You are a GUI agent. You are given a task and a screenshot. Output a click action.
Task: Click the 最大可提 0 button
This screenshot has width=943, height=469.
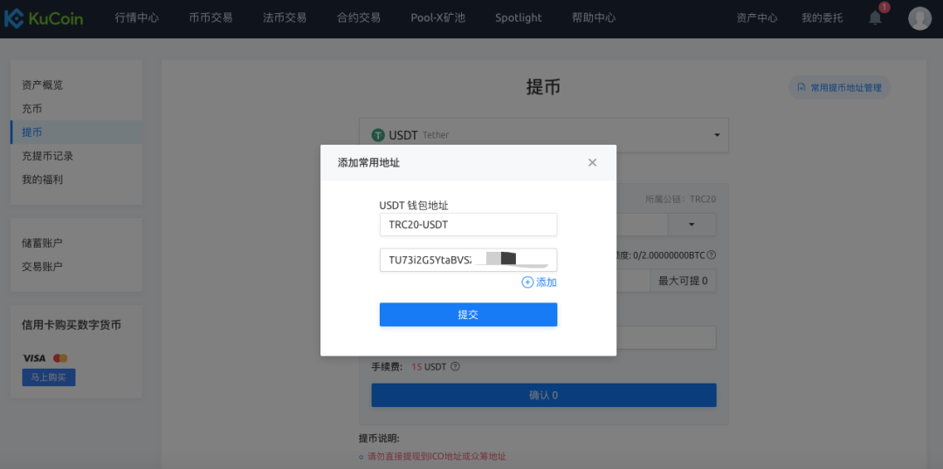coord(683,281)
